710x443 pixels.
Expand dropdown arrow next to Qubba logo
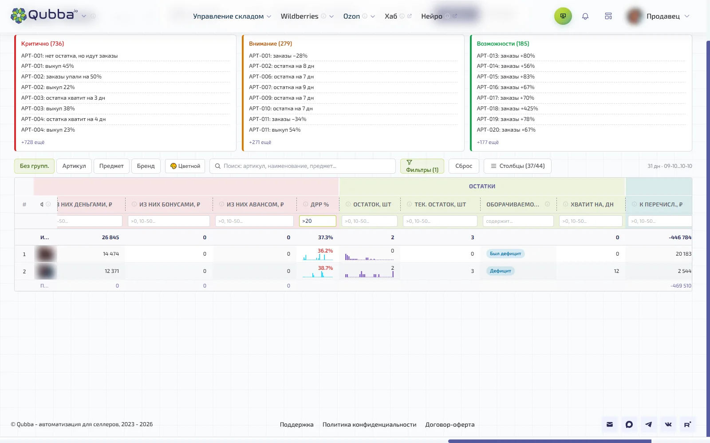pos(84,16)
